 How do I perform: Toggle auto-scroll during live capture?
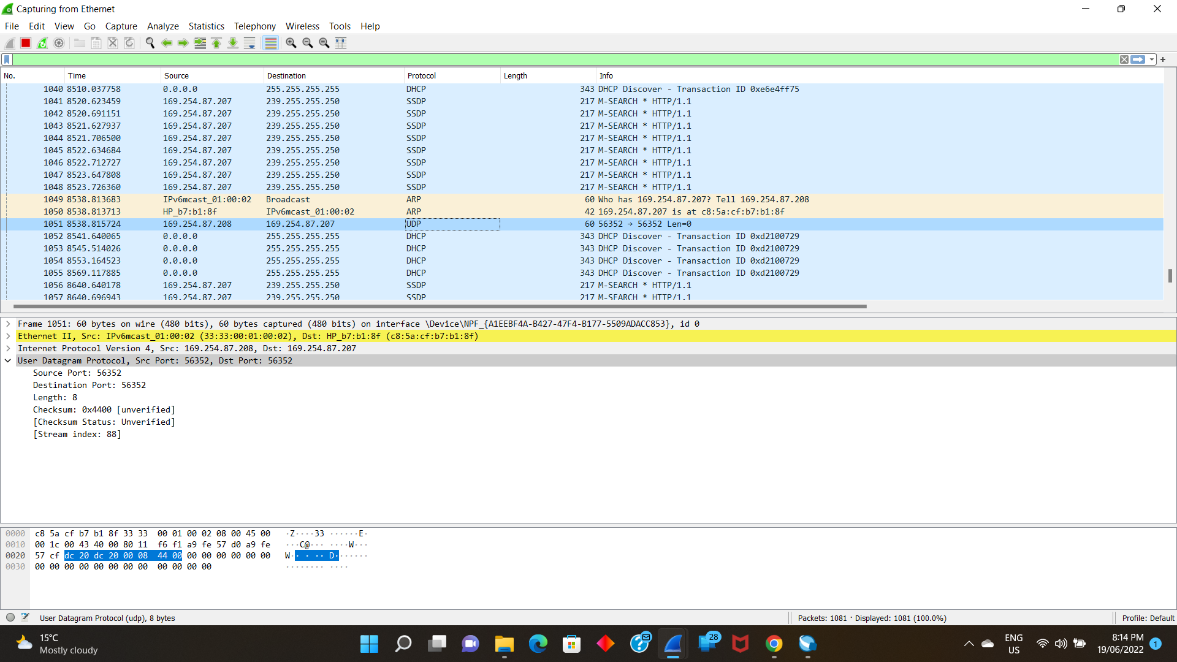point(249,43)
